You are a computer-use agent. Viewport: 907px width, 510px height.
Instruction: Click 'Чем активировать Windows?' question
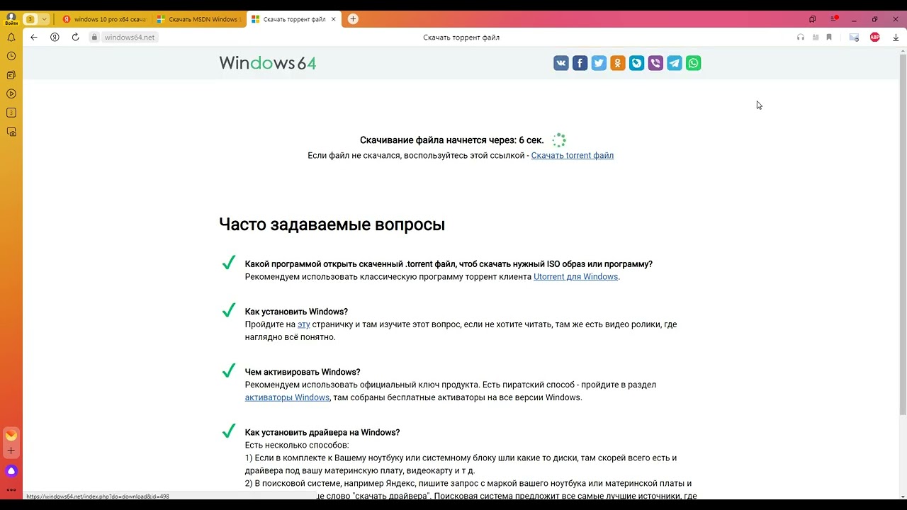click(x=303, y=372)
